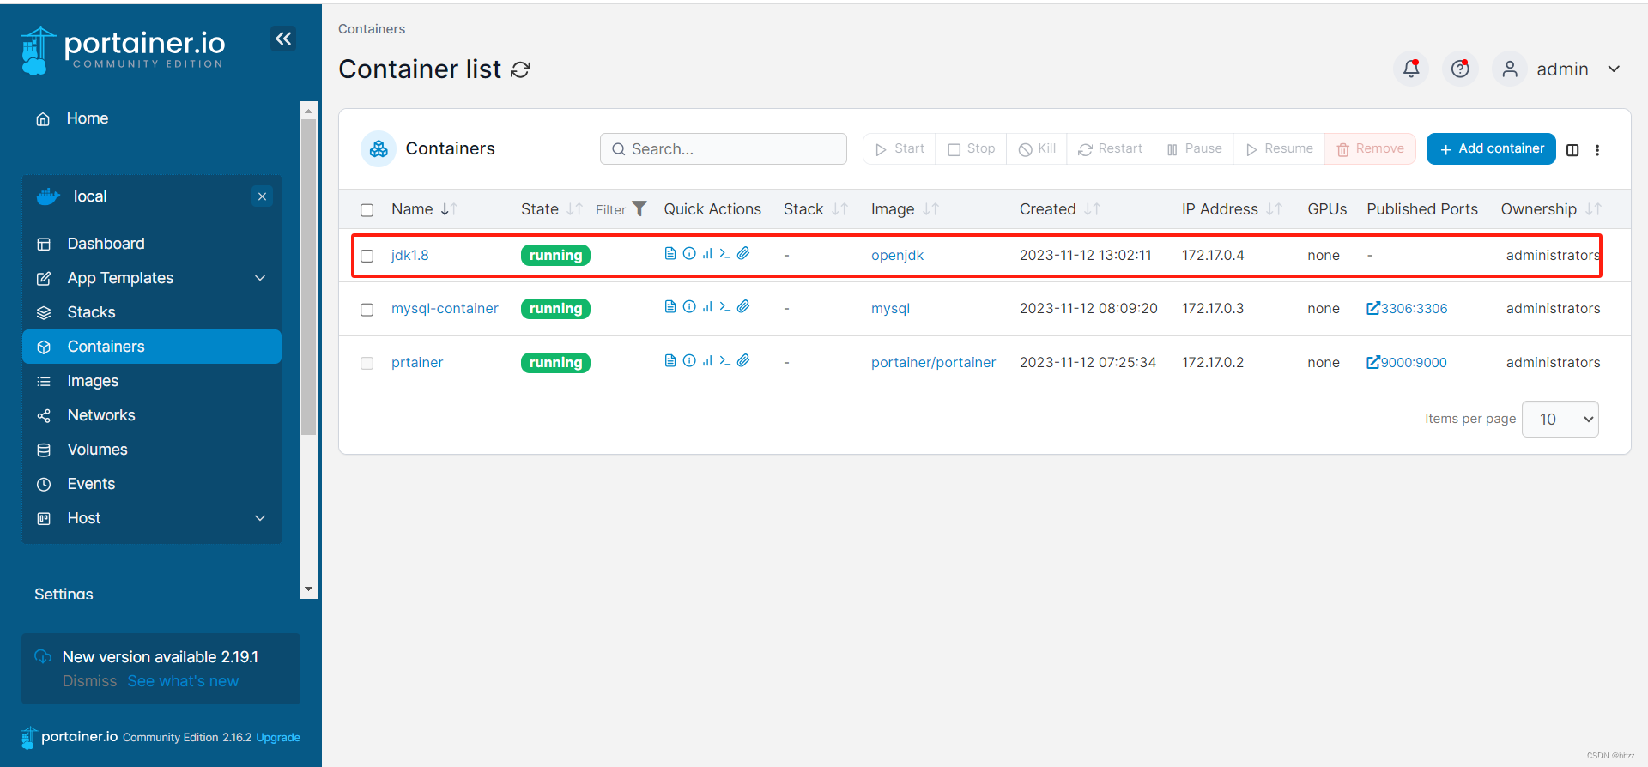
Task: Open Networks in sidebar
Action: pyautogui.click(x=151, y=415)
